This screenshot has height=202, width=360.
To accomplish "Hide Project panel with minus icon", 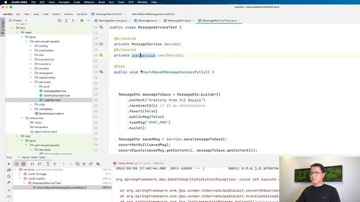I will pyautogui.click(x=89, y=20).
